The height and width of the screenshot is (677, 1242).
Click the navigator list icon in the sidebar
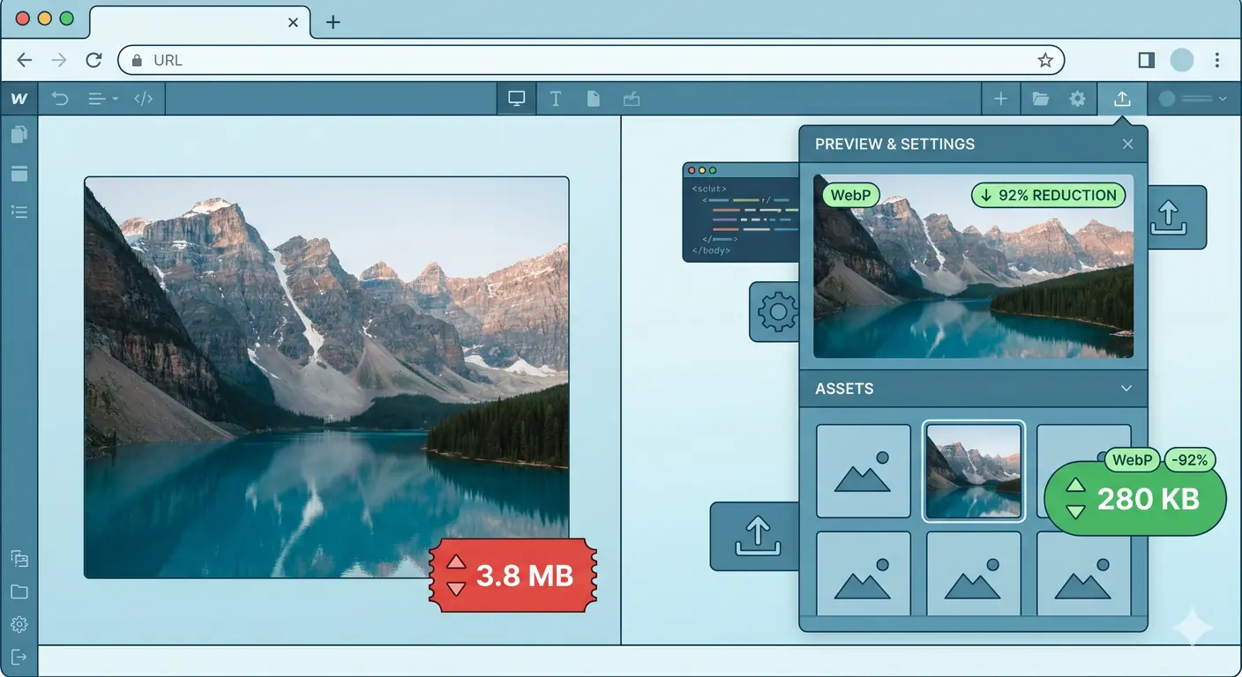(19, 212)
